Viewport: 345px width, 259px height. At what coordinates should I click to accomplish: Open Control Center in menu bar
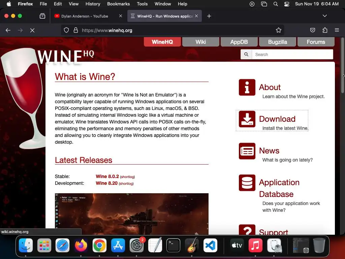(287, 4)
